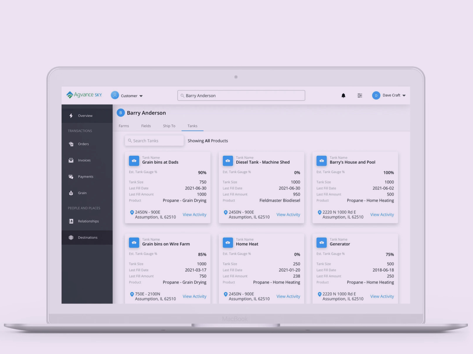
Task: Click the 90% gauge value
Action: click(x=202, y=173)
